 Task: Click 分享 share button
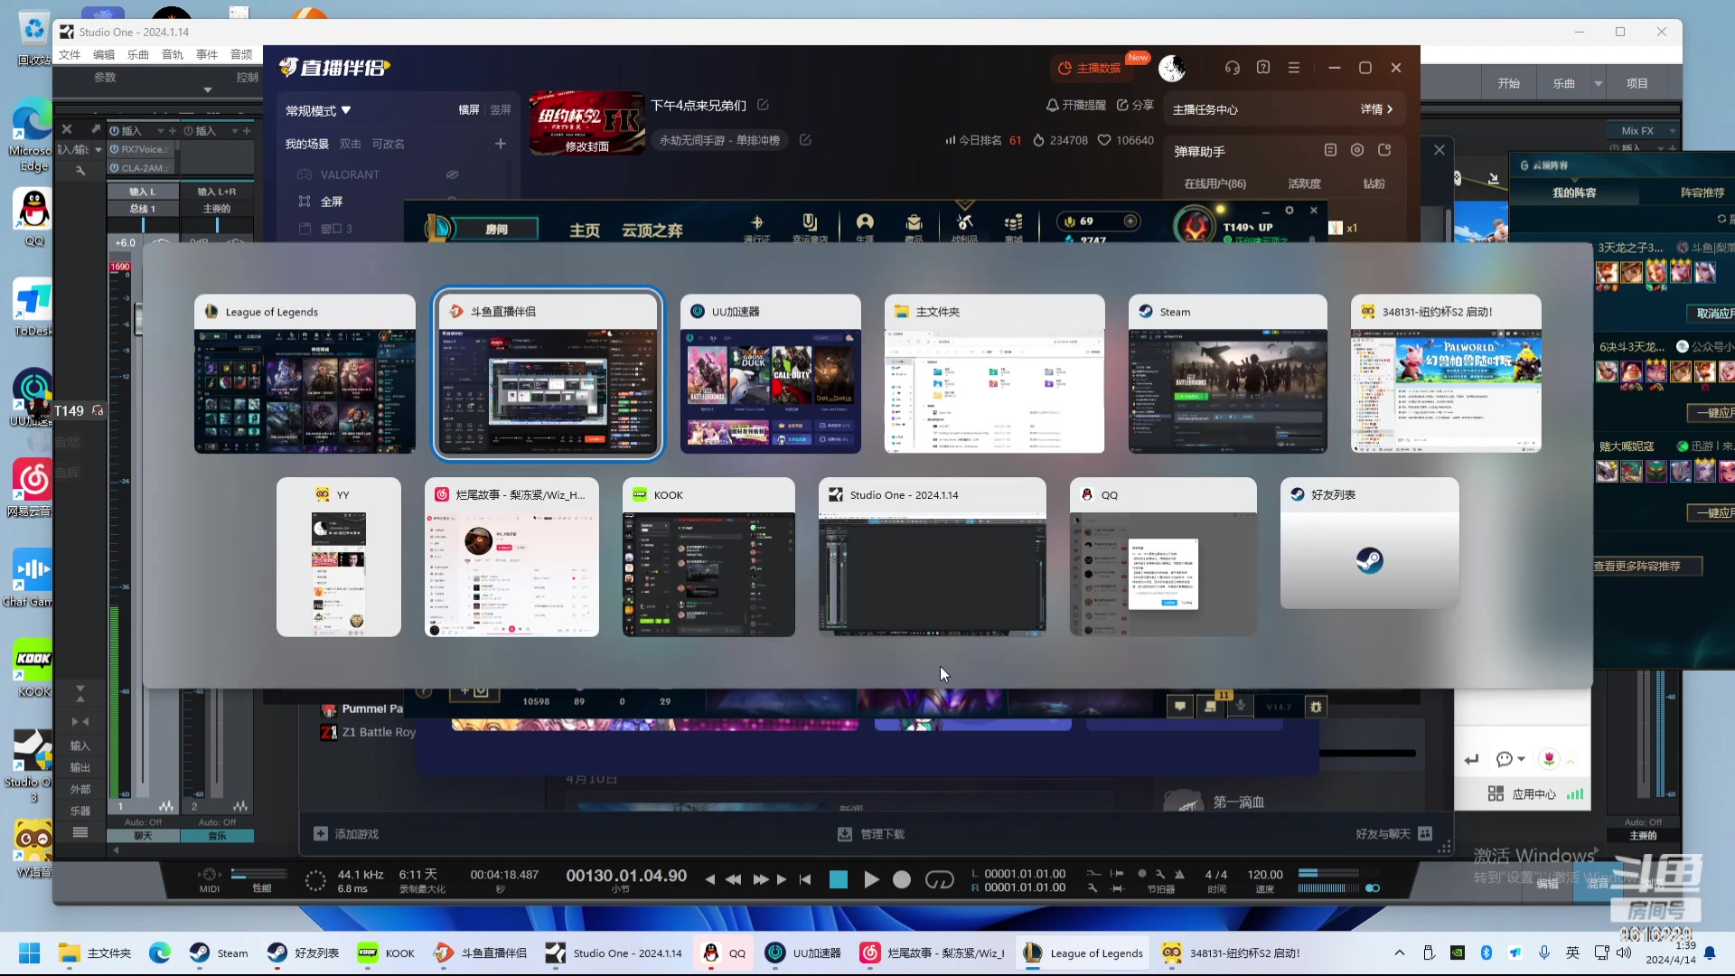point(1135,105)
